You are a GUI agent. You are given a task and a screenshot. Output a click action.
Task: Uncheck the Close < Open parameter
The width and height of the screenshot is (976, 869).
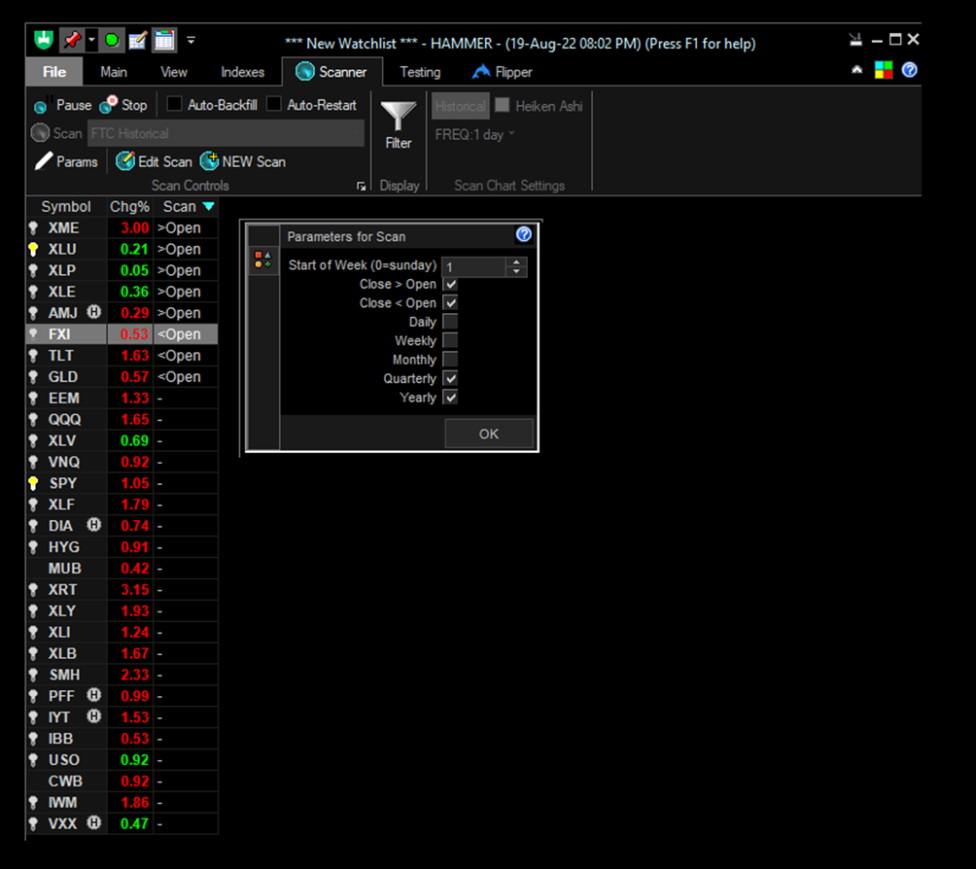click(x=451, y=303)
